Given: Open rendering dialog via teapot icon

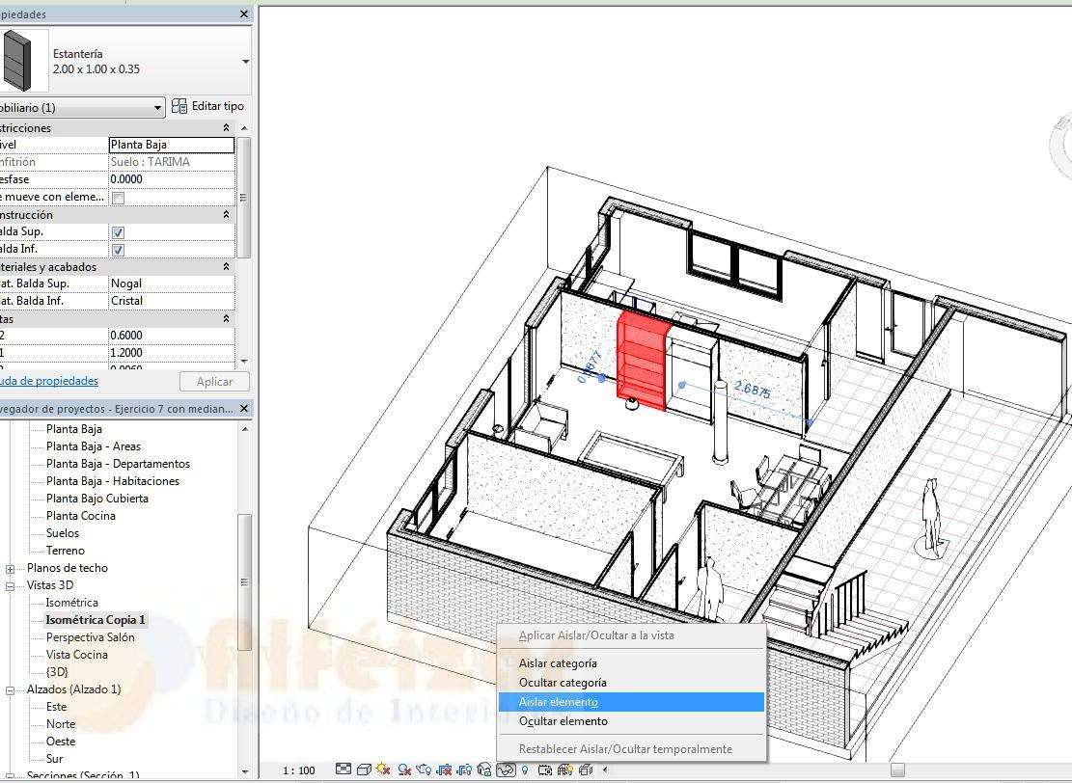Looking at the screenshot, I should (425, 769).
